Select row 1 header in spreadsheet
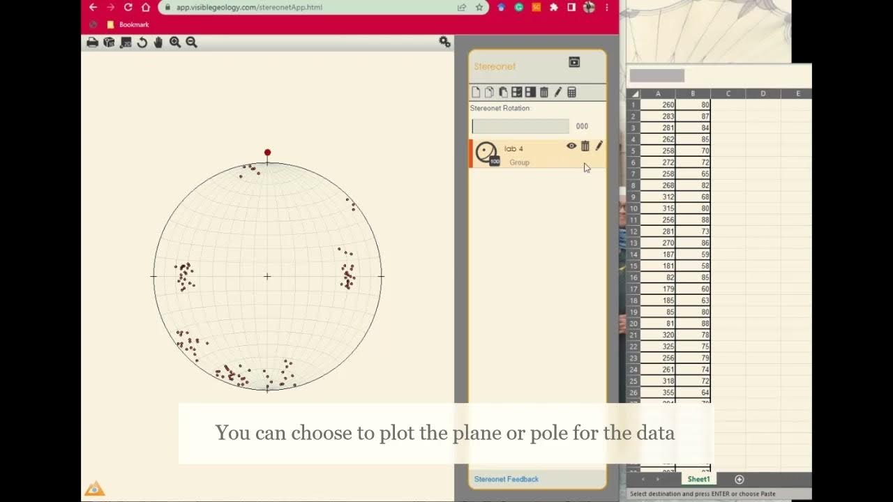893x502 pixels. tap(633, 105)
